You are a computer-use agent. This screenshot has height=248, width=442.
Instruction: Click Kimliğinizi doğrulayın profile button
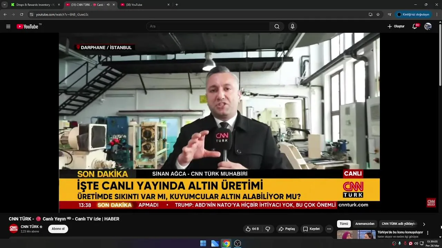pyautogui.click(x=413, y=14)
